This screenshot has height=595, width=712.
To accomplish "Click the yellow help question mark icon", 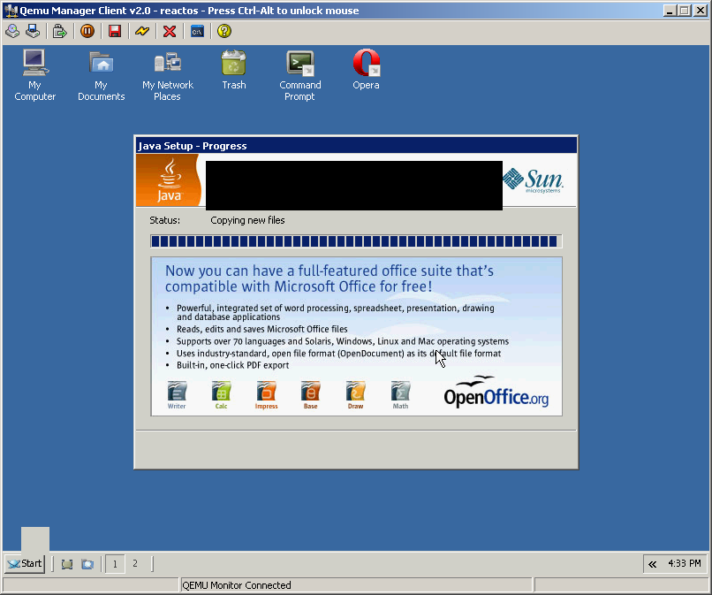I will click(224, 31).
